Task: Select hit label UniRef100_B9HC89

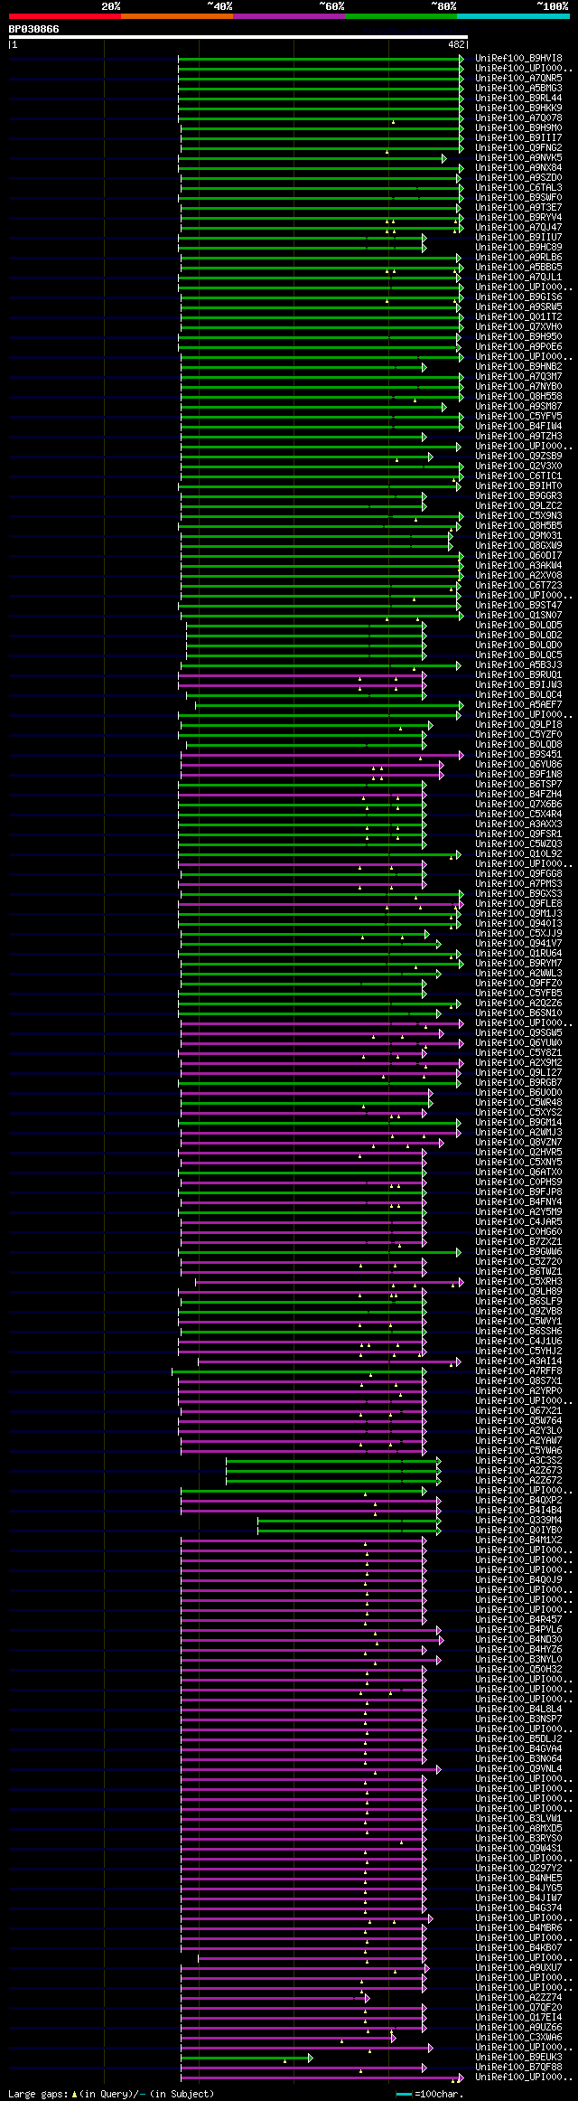Action: click(x=519, y=247)
